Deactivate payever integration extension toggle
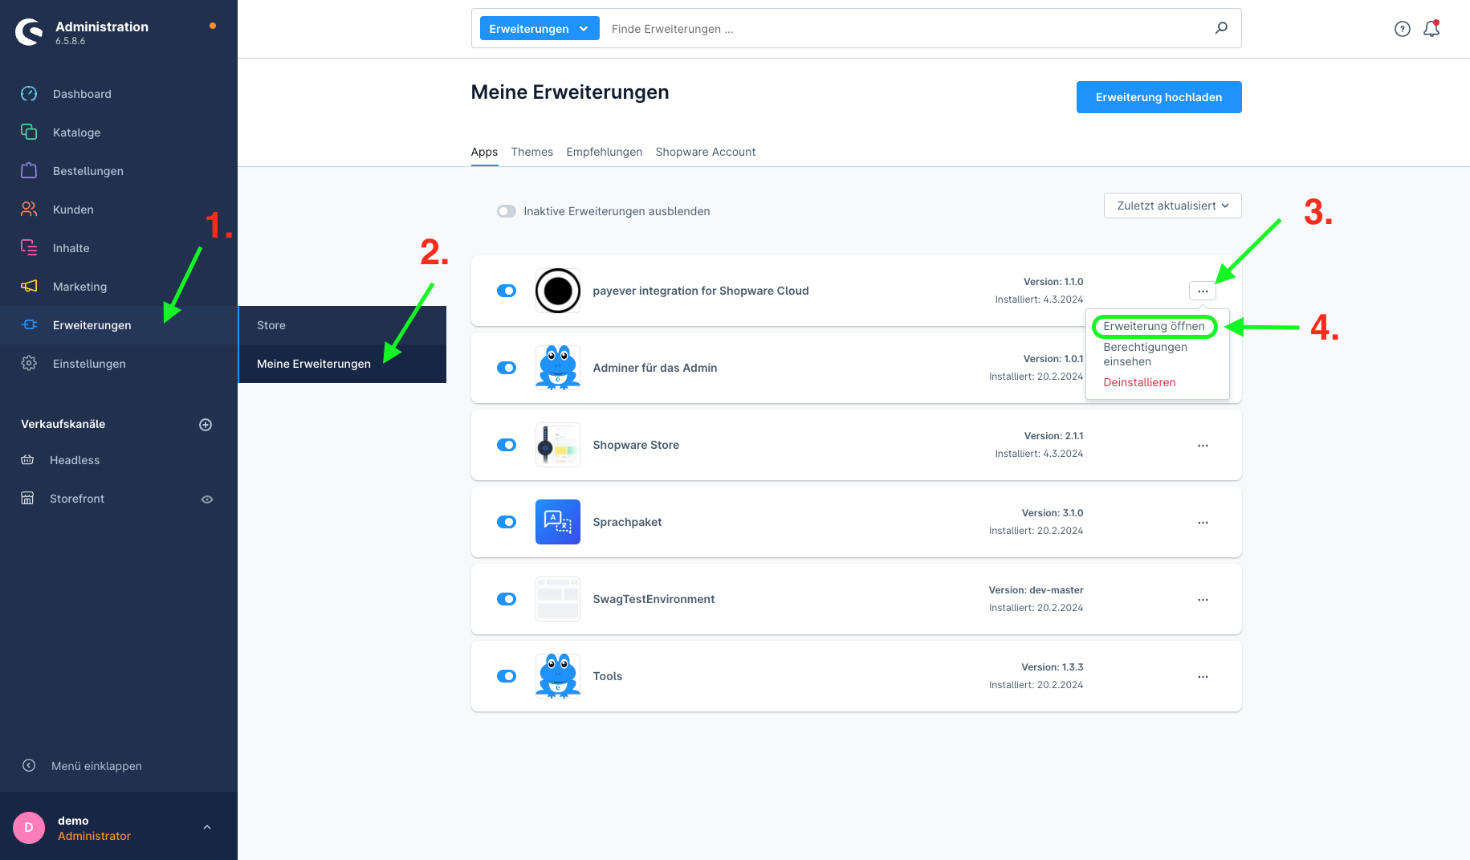The image size is (1470, 860). pos(507,291)
